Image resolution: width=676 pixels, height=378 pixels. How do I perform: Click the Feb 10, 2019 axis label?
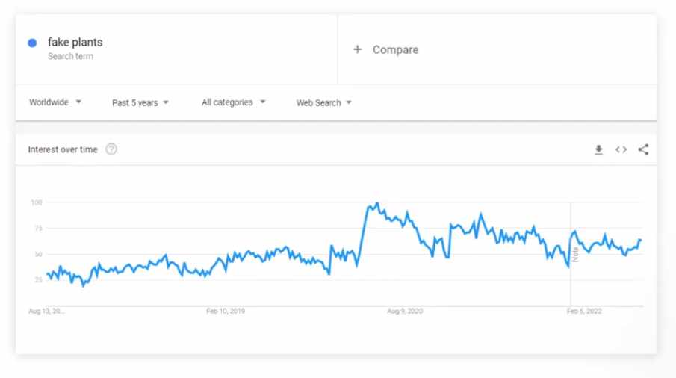(226, 311)
